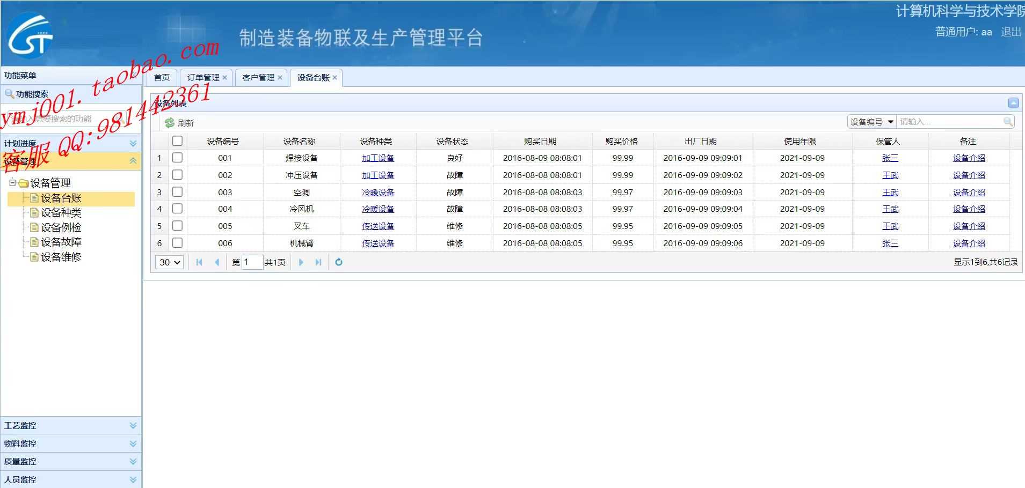
Task: Select the 焊接设备 cell
Action: tap(301, 158)
